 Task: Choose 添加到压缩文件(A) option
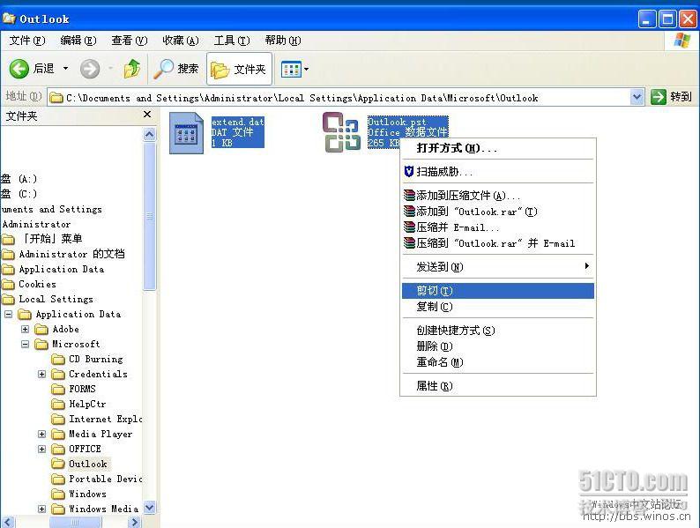[498, 196]
